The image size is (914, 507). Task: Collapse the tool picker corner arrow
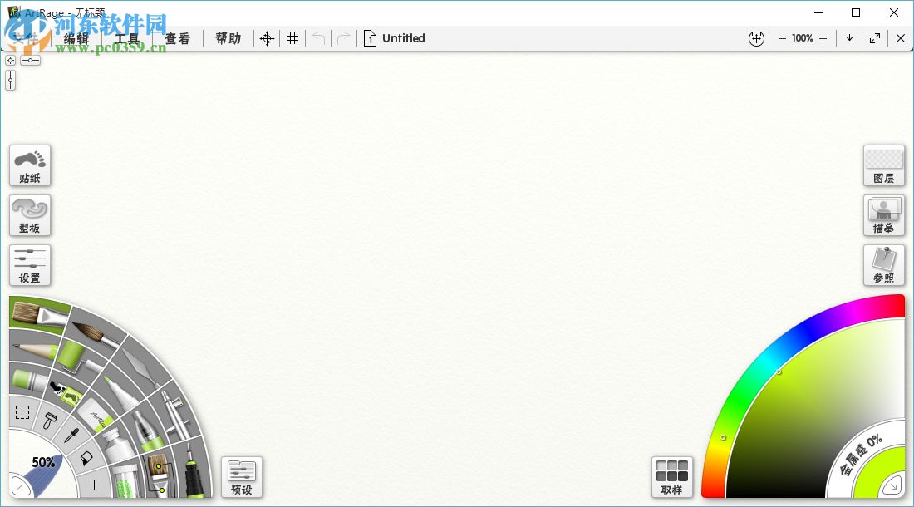coord(19,486)
